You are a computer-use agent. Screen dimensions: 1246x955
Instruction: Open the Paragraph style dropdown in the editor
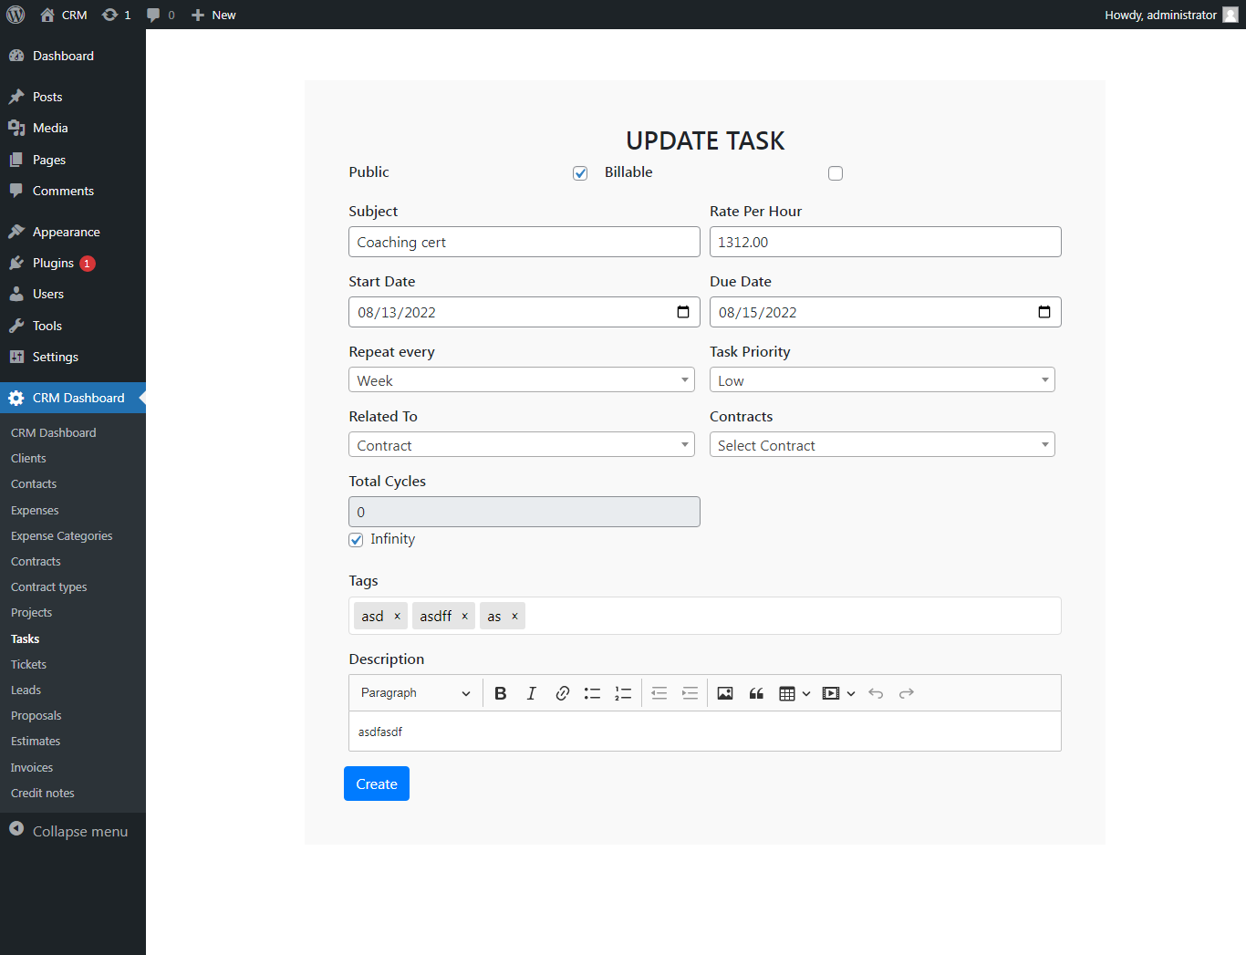coord(415,692)
